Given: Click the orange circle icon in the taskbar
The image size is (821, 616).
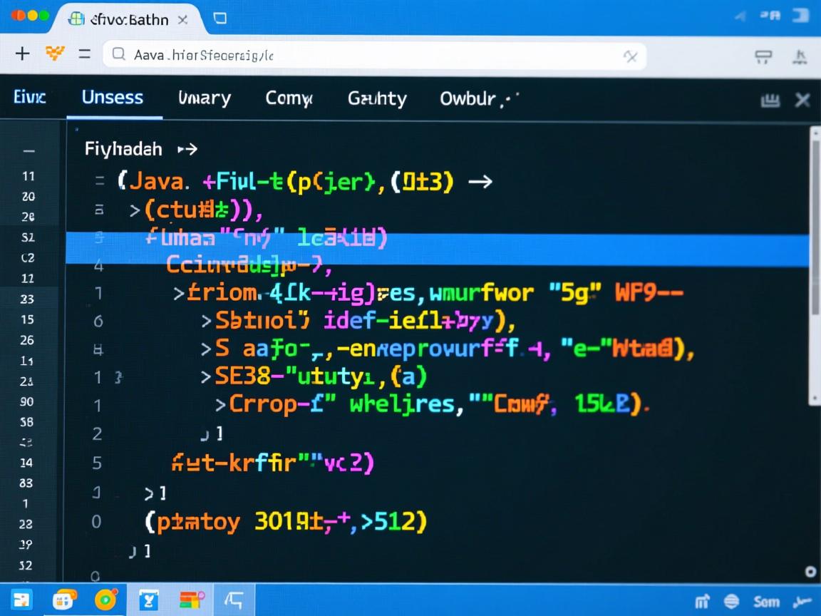Looking at the screenshot, I should tap(107, 600).
